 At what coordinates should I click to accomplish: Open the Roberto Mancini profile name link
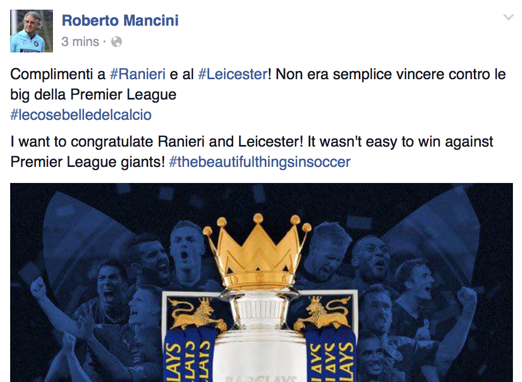coord(120,21)
